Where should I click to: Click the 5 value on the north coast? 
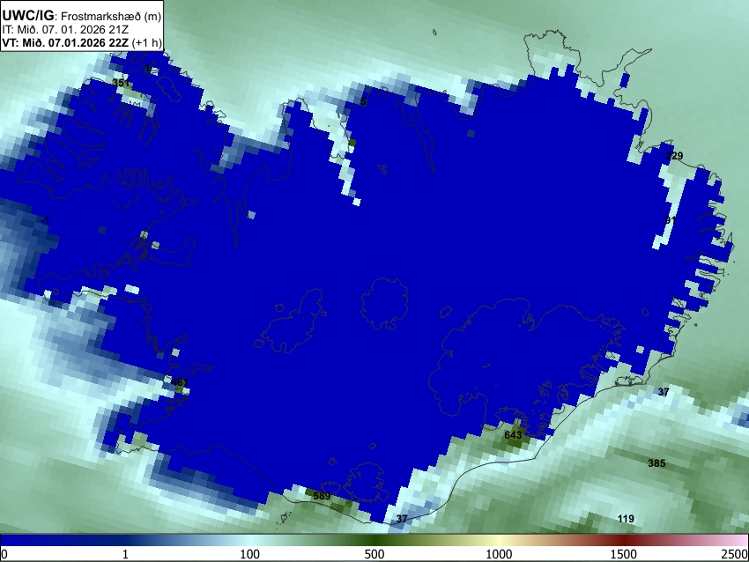(364, 101)
